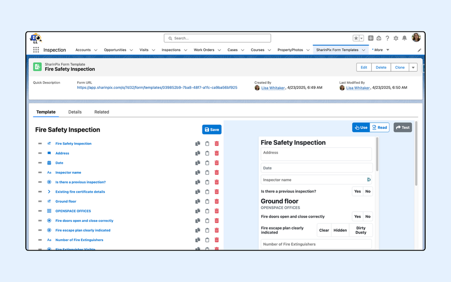This screenshot has width=451, height=282.
Task: Click the form preview vertical scrollbar
Action: click(x=377, y=155)
